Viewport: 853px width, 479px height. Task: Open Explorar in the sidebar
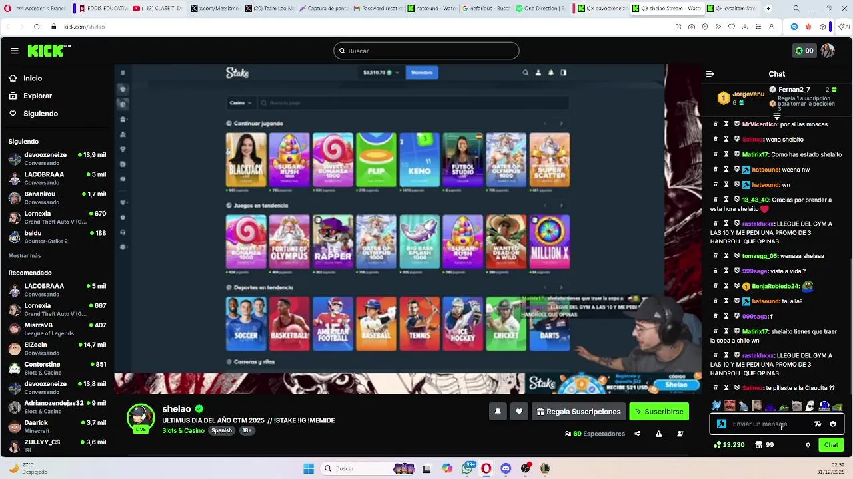(37, 96)
